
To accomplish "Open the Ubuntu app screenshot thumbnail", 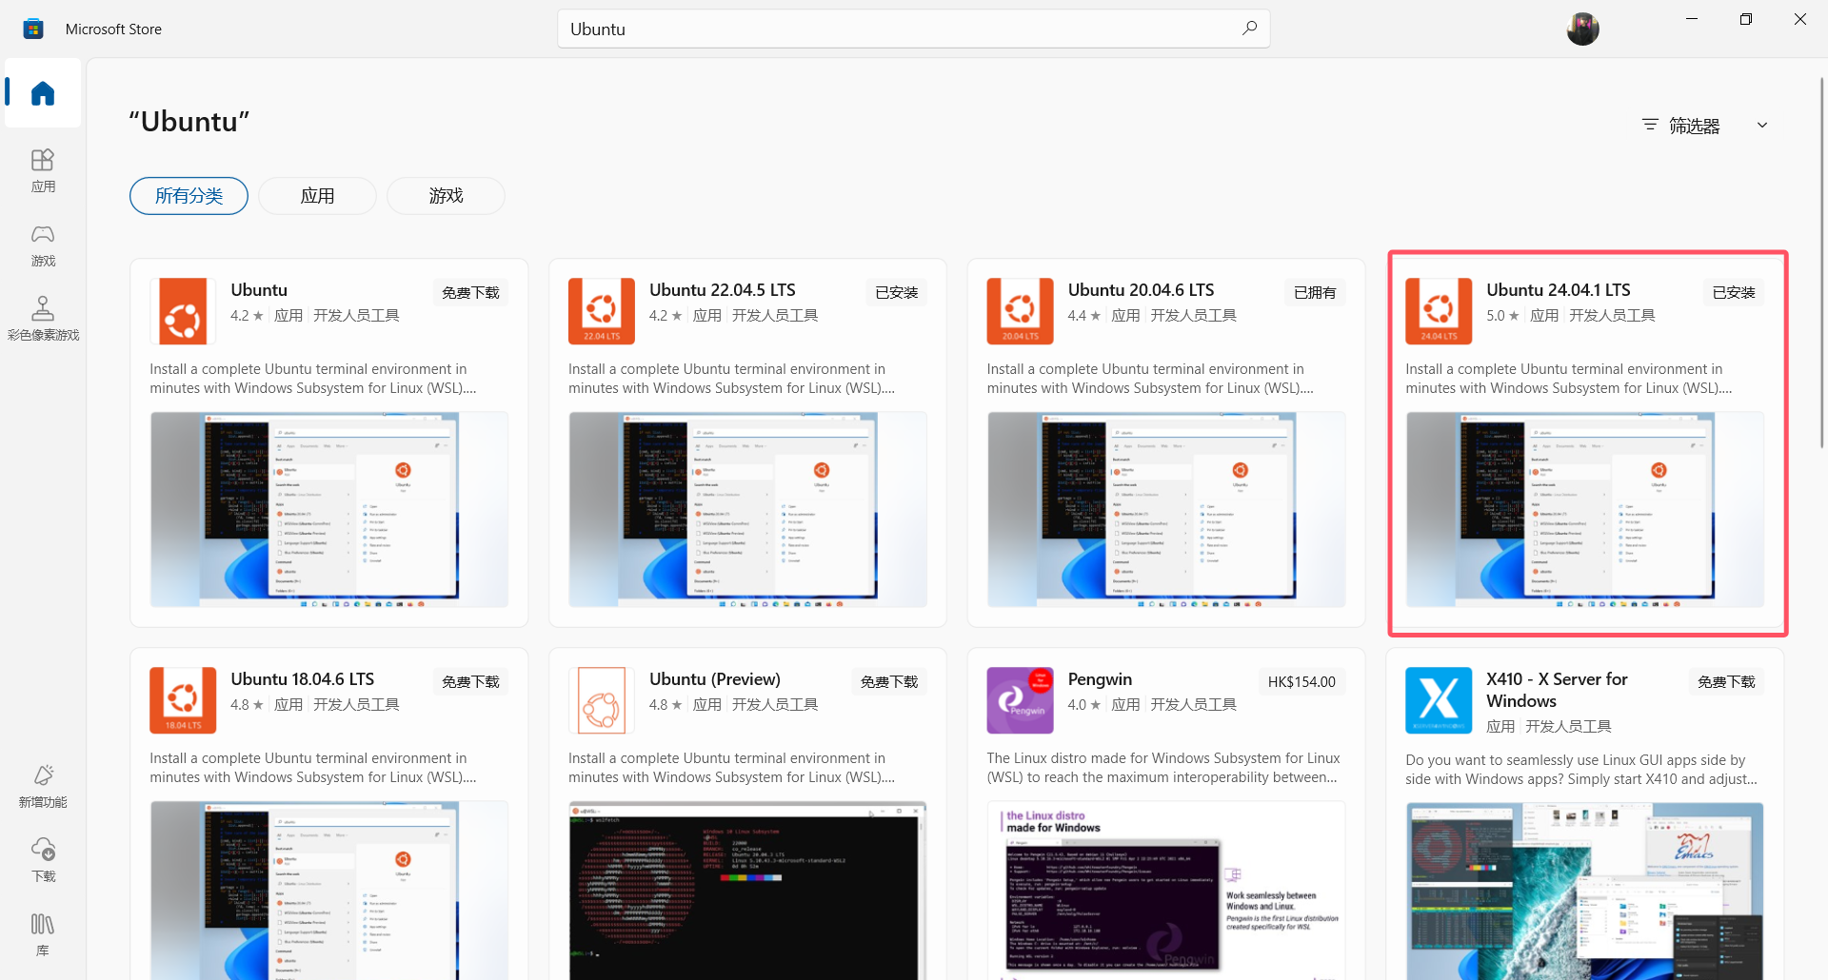I will 328,509.
